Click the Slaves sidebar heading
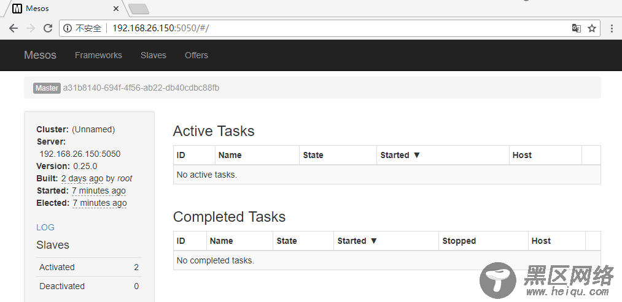 click(x=53, y=245)
